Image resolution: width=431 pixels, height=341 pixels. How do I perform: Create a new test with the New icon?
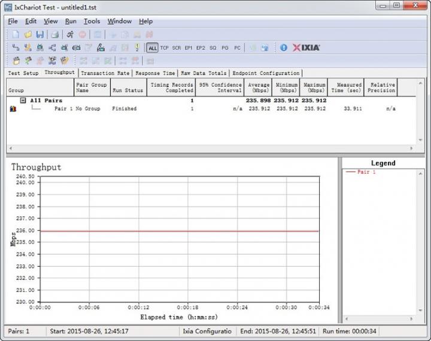click(16, 34)
